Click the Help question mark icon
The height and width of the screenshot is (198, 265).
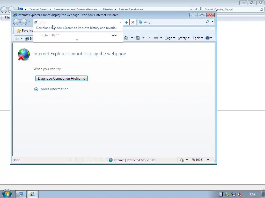tap(208, 38)
